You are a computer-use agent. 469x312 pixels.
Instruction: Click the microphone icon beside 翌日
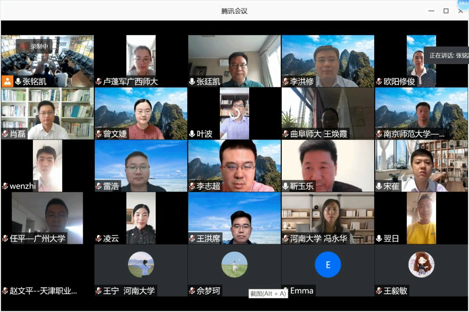pos(379,238)
